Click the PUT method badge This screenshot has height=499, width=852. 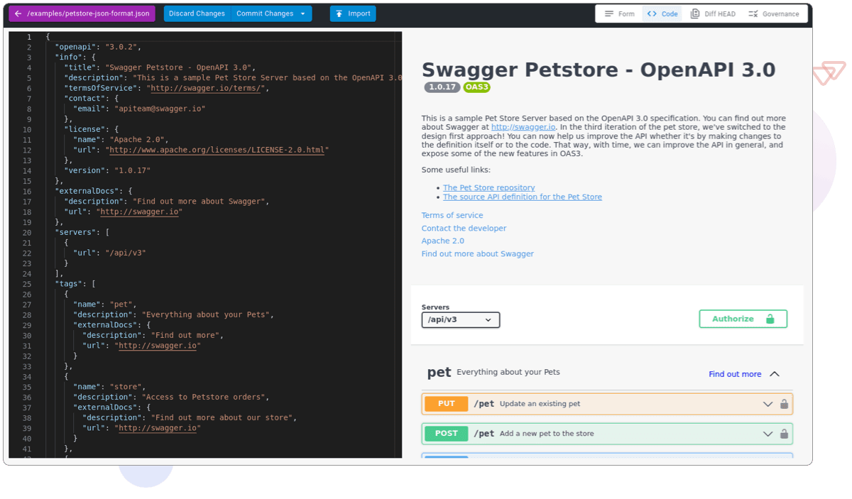pyautogui.click(x=447, y=404)
